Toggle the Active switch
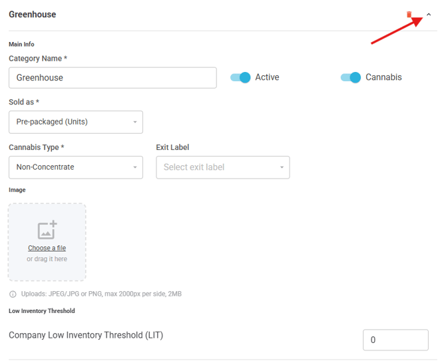 click(240, 77)
